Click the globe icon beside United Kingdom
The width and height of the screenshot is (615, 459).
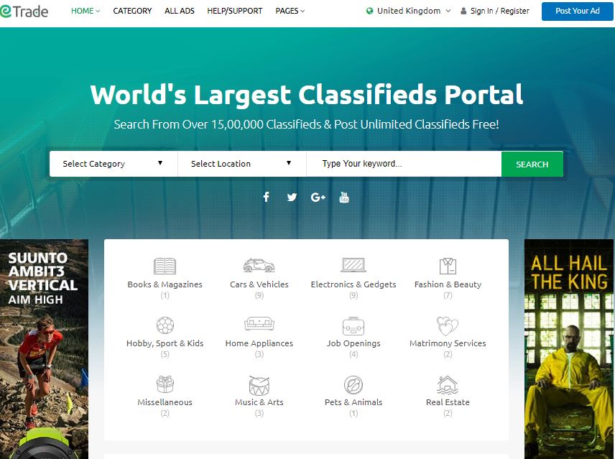click(369, 11)
